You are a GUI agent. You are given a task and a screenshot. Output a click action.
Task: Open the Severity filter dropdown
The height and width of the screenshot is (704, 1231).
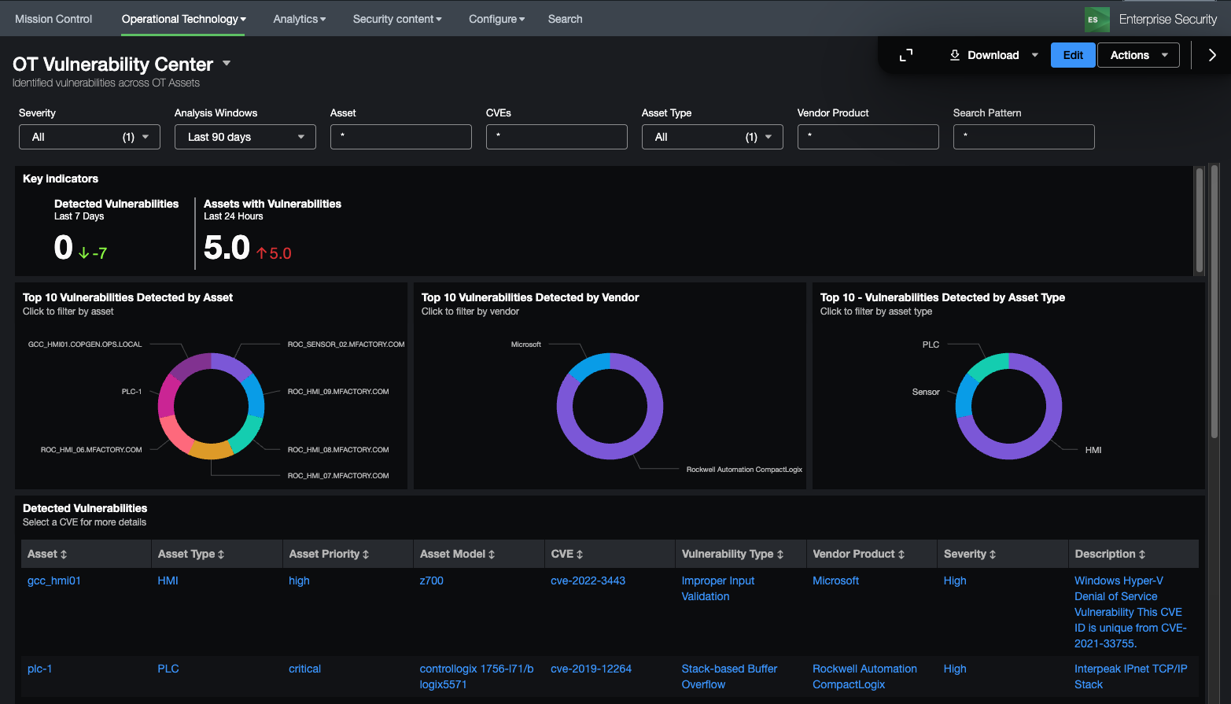tap(90, 137)
